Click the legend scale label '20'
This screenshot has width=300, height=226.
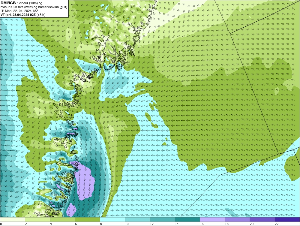(x=252, y=224)
